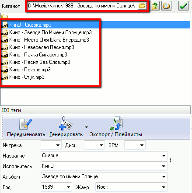Select file Кино - Место Для Шага Вперед.mp3
This screenshot has height=193, width=192.
point(49,40)
